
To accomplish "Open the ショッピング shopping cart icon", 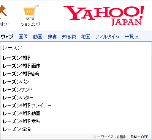I will coord(31,12).
